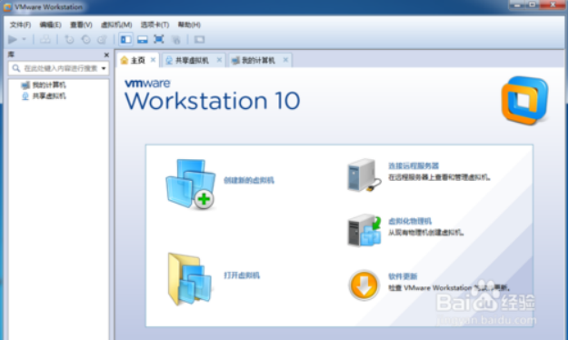Open the power options dropdown arrow
569x340 pixels.
24,39
